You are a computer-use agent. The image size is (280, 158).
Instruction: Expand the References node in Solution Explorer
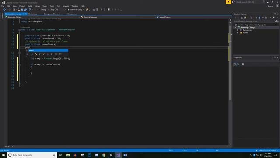pyautogui.click(x=238, y=30)
